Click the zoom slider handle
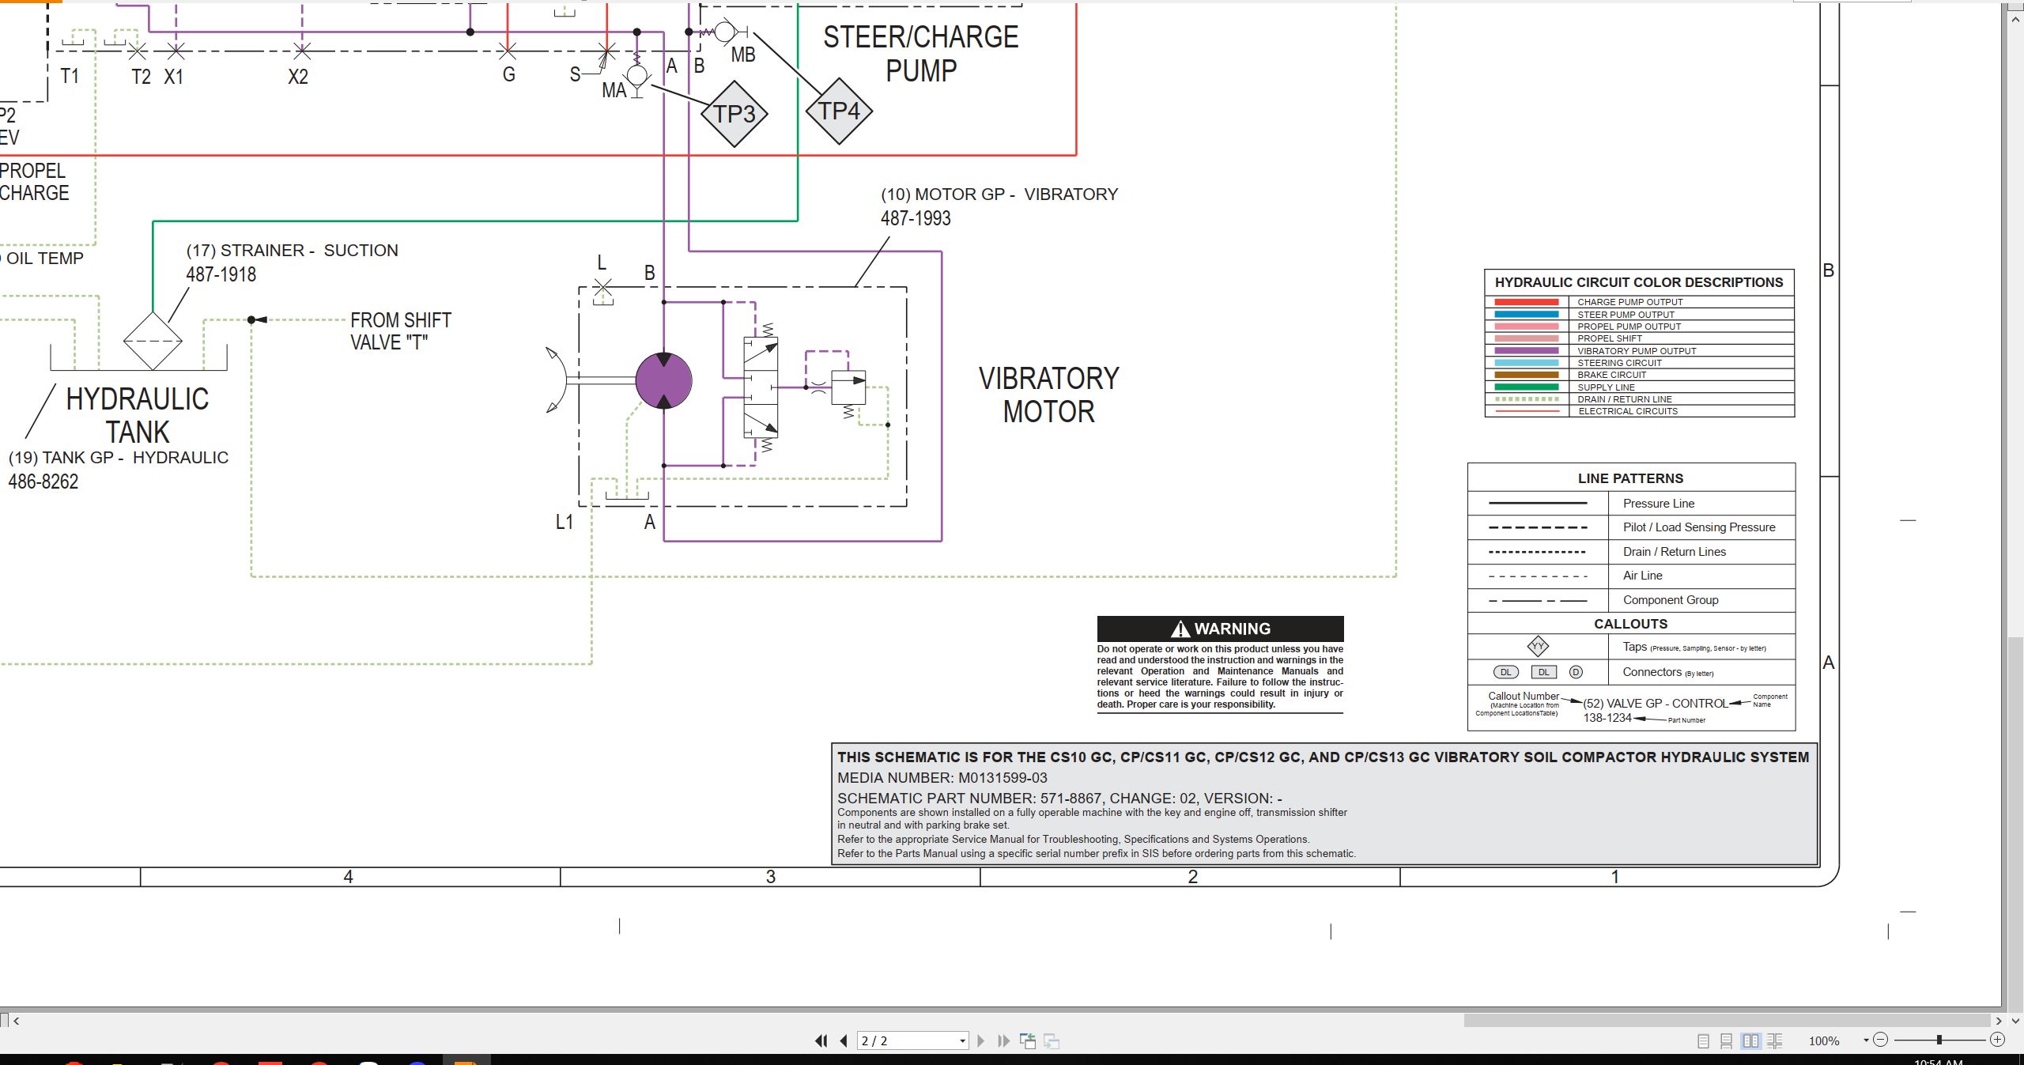The height and width of the screenshot is (1065, 2024). (1939, 1040)
